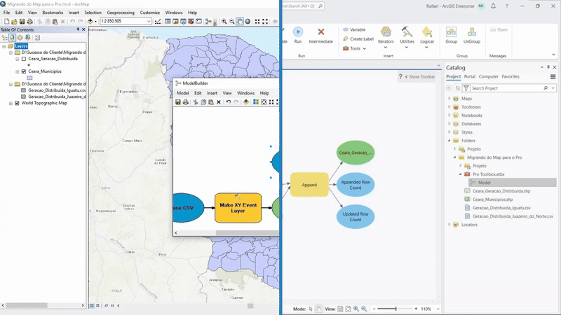The width and height of the screenshot is (561, 315).
Task: Click the Fixed Zoom Out arrows icon in ArcMap
Action: pyautogui.click(x=265, y=22)
